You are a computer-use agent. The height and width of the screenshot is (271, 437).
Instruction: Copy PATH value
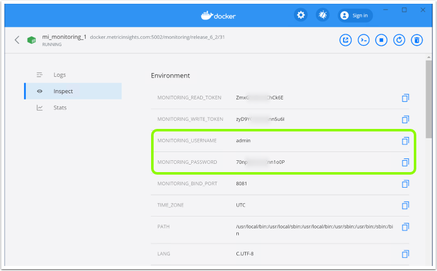[405, 227]
